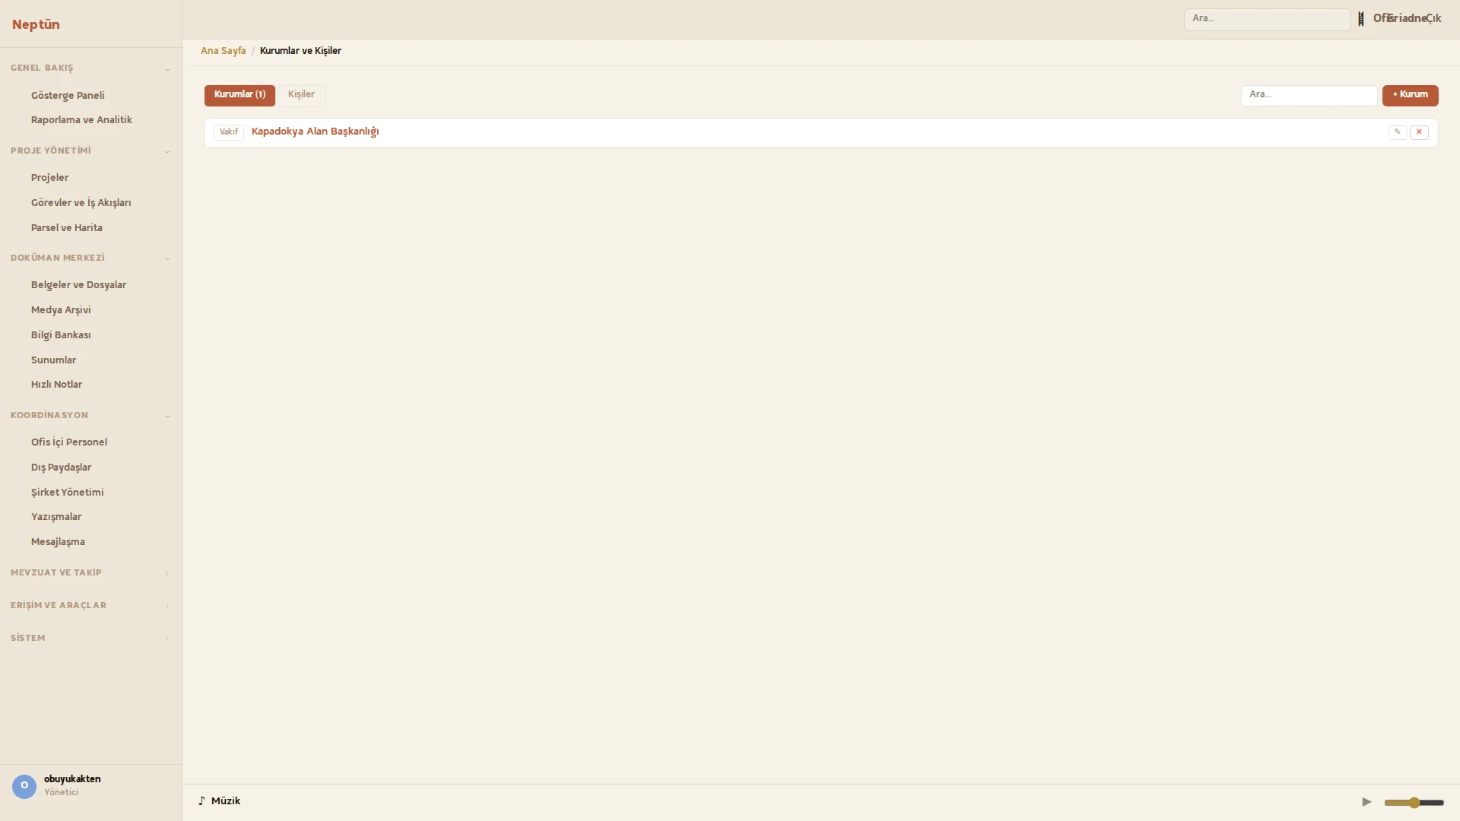Open Ofis İçi Personel
Image resolution: width=1460 pixels, height=821 pixels.
(x=69, y=442)
